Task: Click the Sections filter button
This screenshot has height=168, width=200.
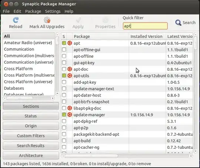Action: click(x=31, y=106)
